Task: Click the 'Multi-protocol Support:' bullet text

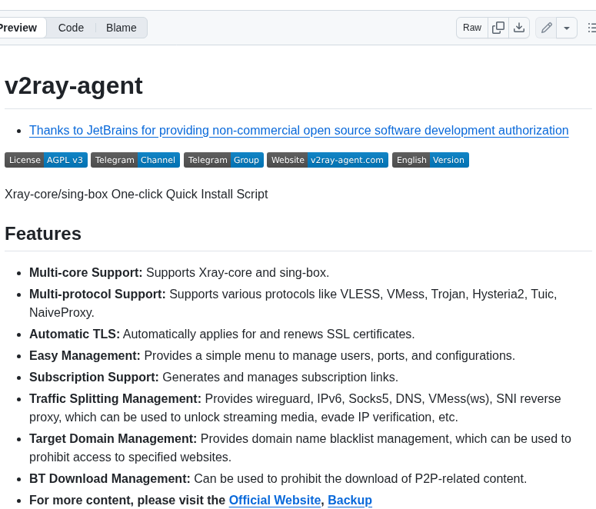Action: 98,294
